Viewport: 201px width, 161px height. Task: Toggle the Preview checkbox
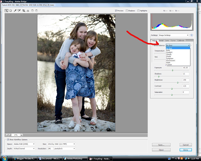(116, 11)
